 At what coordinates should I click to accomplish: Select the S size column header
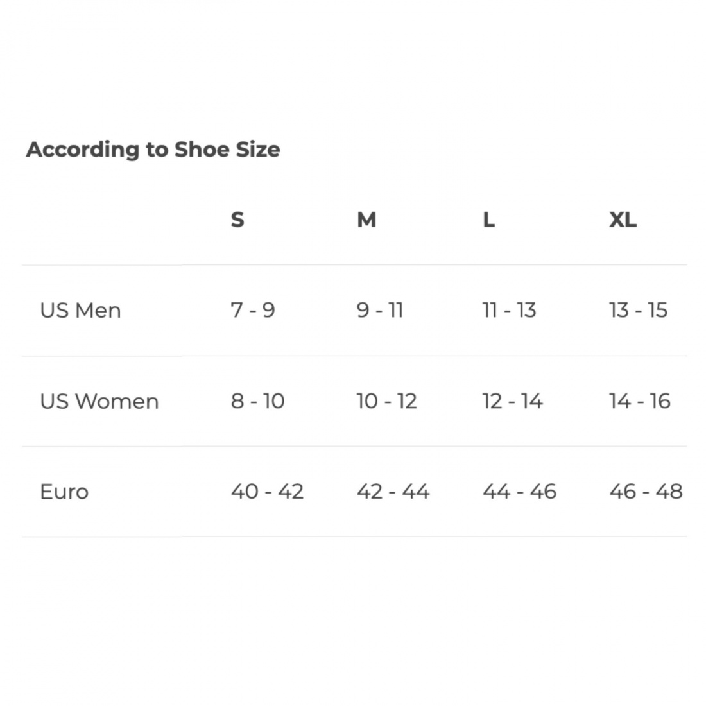[237, 220]
